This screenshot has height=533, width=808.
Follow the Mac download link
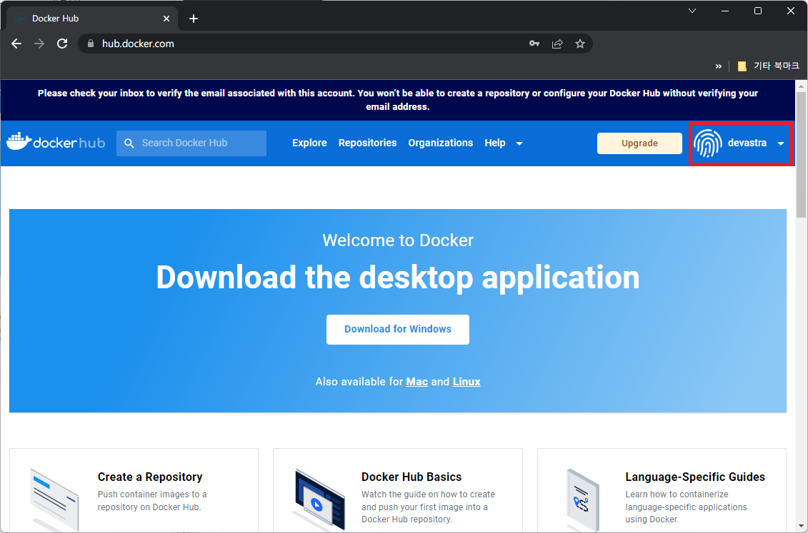click(417, 382)
